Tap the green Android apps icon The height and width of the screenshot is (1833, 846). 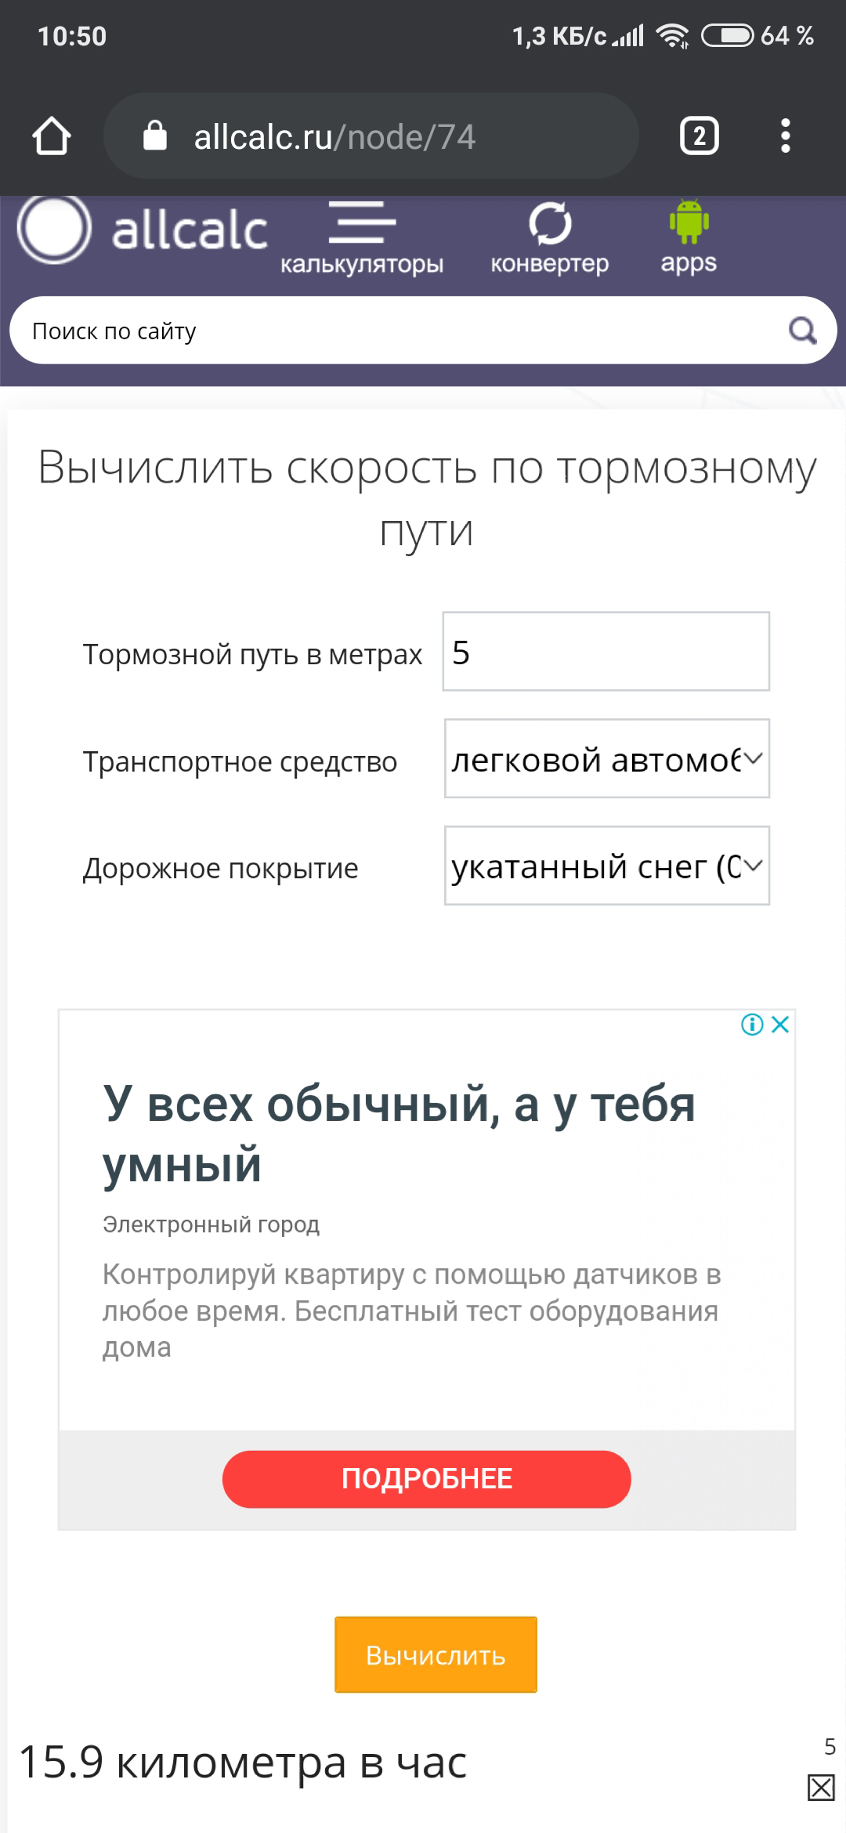coord(689,223)
